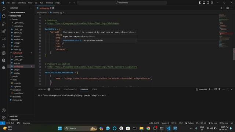Click View Problem link in hover
235x132 pixels.
(72, 40)
